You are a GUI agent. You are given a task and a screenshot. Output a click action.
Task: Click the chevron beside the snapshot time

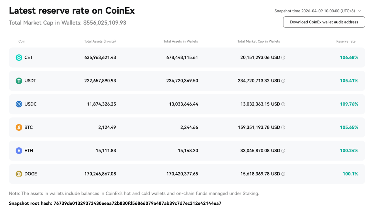tap(359, 11)
